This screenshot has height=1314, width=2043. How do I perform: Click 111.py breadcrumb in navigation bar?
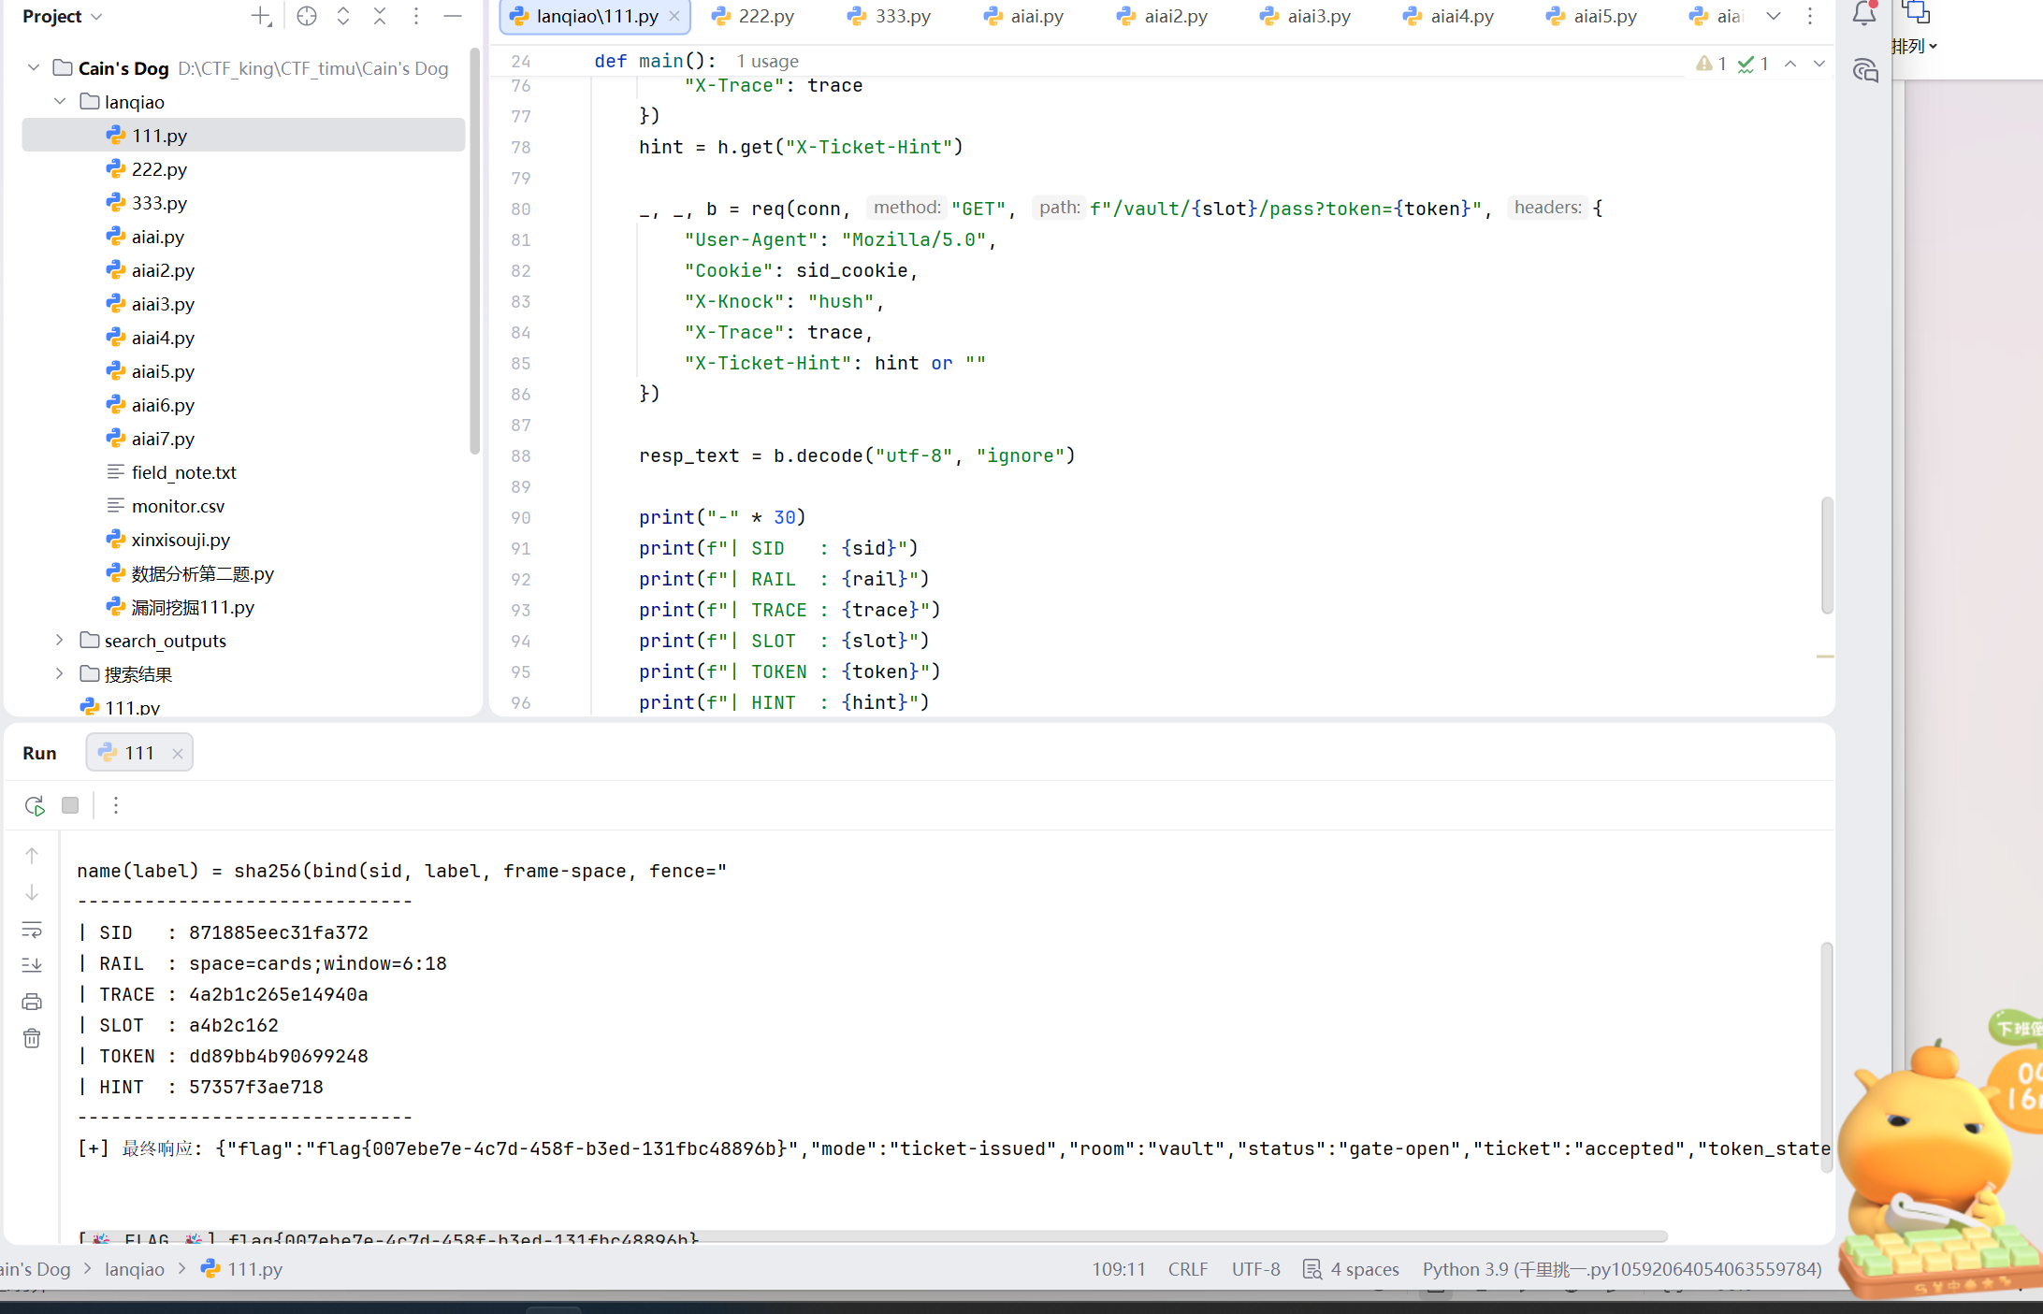(243, 1269)
